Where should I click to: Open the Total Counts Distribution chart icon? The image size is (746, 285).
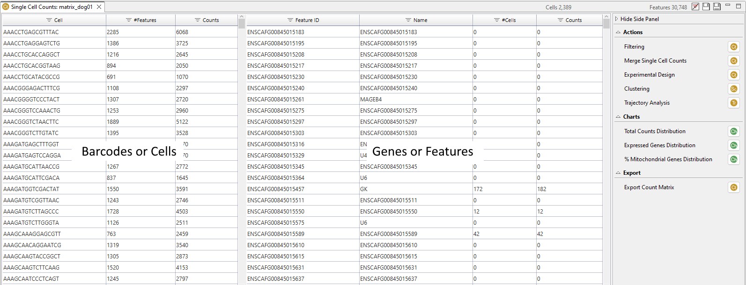(x=733, y=131)
